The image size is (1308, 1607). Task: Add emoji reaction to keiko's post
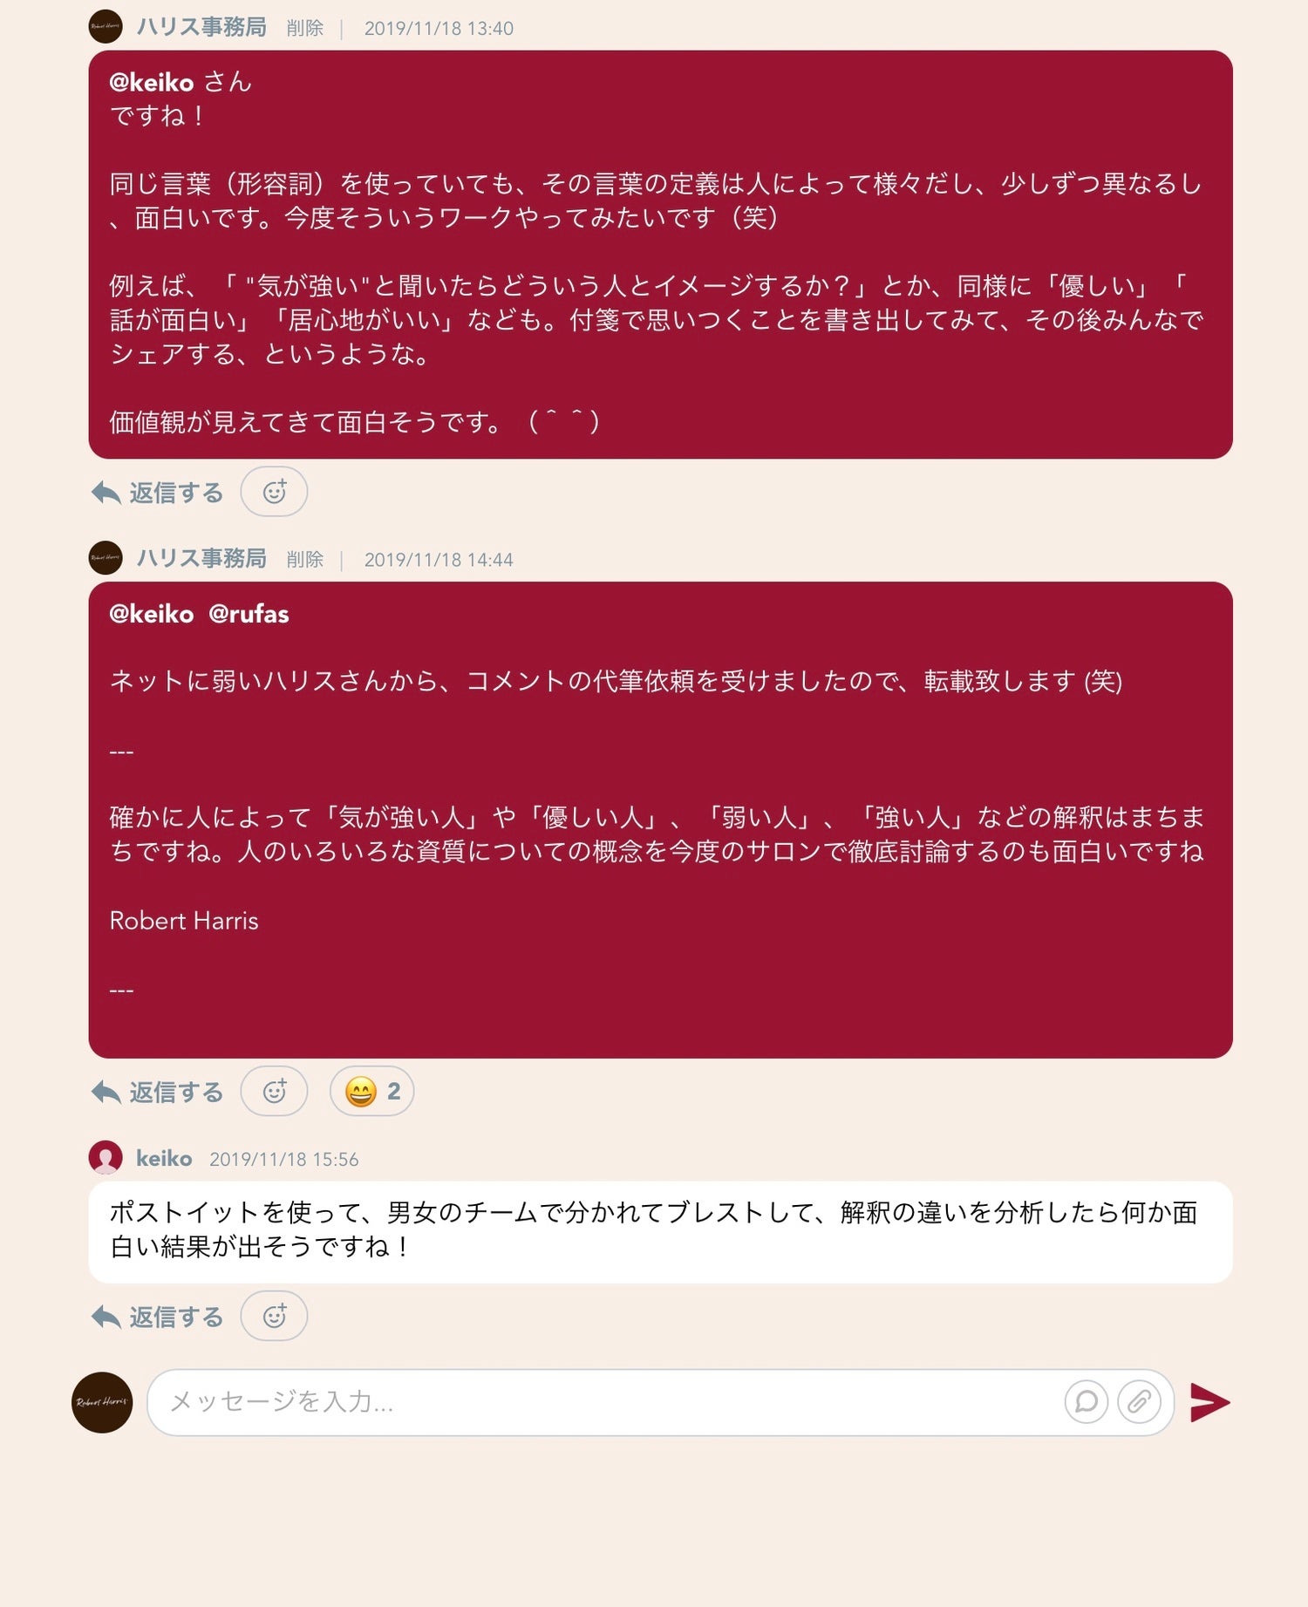(x=274, y=1316)
